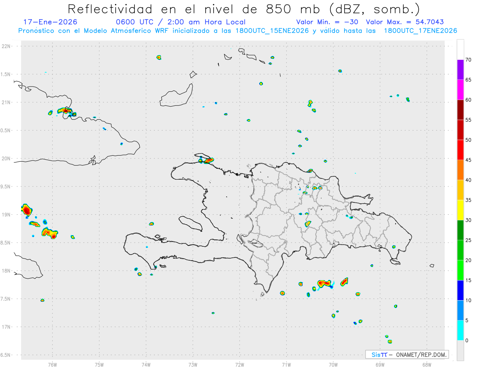
Task: Click the longitude axis label '76W'
Action: click(52, 364)
